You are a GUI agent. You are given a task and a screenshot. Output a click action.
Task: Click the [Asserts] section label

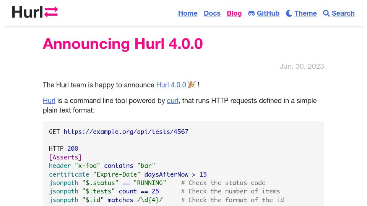[x=65, y=157]
